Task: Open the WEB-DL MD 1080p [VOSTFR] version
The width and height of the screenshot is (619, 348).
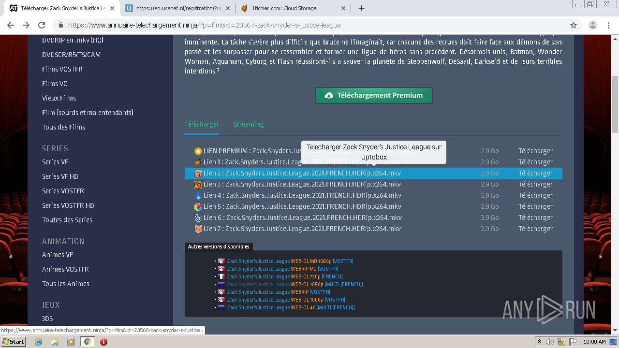Action: pos(290,261)
